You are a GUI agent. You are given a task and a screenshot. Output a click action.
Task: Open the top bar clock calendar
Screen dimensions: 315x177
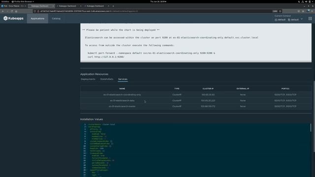tap(158, 1)
